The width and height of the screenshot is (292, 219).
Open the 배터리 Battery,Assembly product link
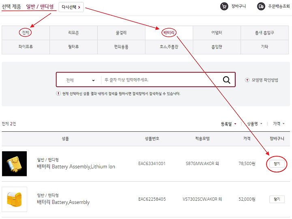click(63, 202)
